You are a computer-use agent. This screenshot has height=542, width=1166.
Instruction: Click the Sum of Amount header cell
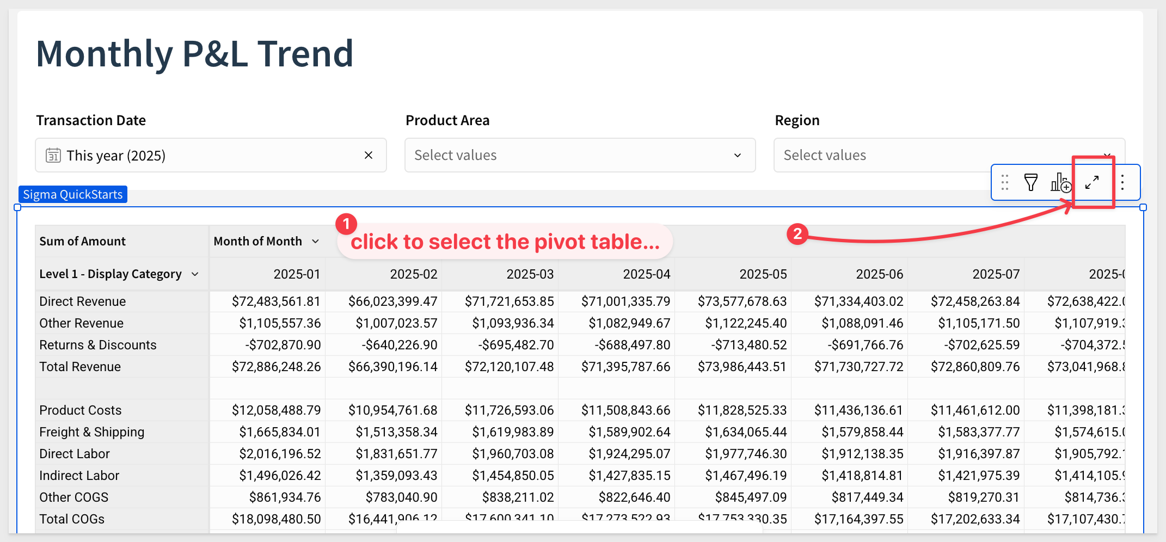(122, 241)
